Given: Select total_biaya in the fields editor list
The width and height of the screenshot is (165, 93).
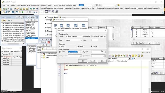Looking at the screenshot, I should coord(29,37).
